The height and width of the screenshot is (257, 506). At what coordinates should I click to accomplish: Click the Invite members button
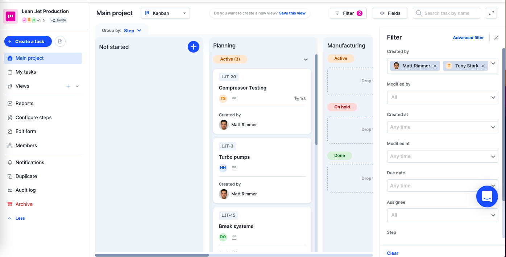point(59,20)
